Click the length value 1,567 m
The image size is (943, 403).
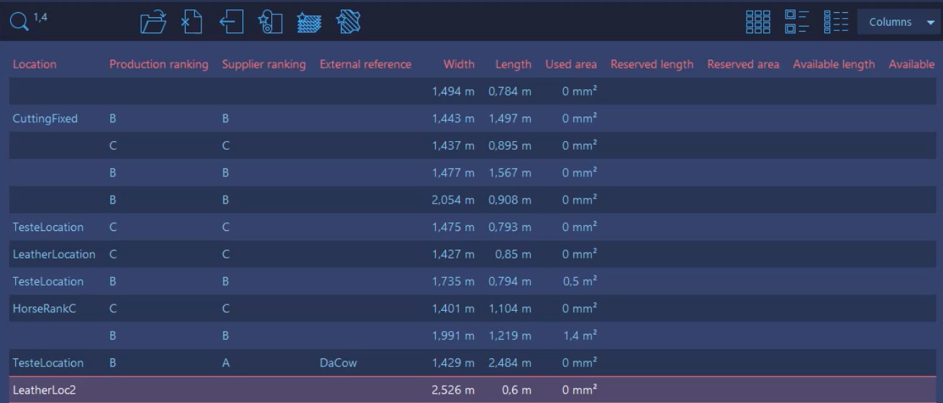(510, 173)
